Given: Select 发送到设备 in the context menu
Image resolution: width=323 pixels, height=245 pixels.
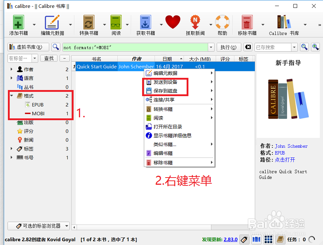Looking at the screenshot, I should coord(165,82).
